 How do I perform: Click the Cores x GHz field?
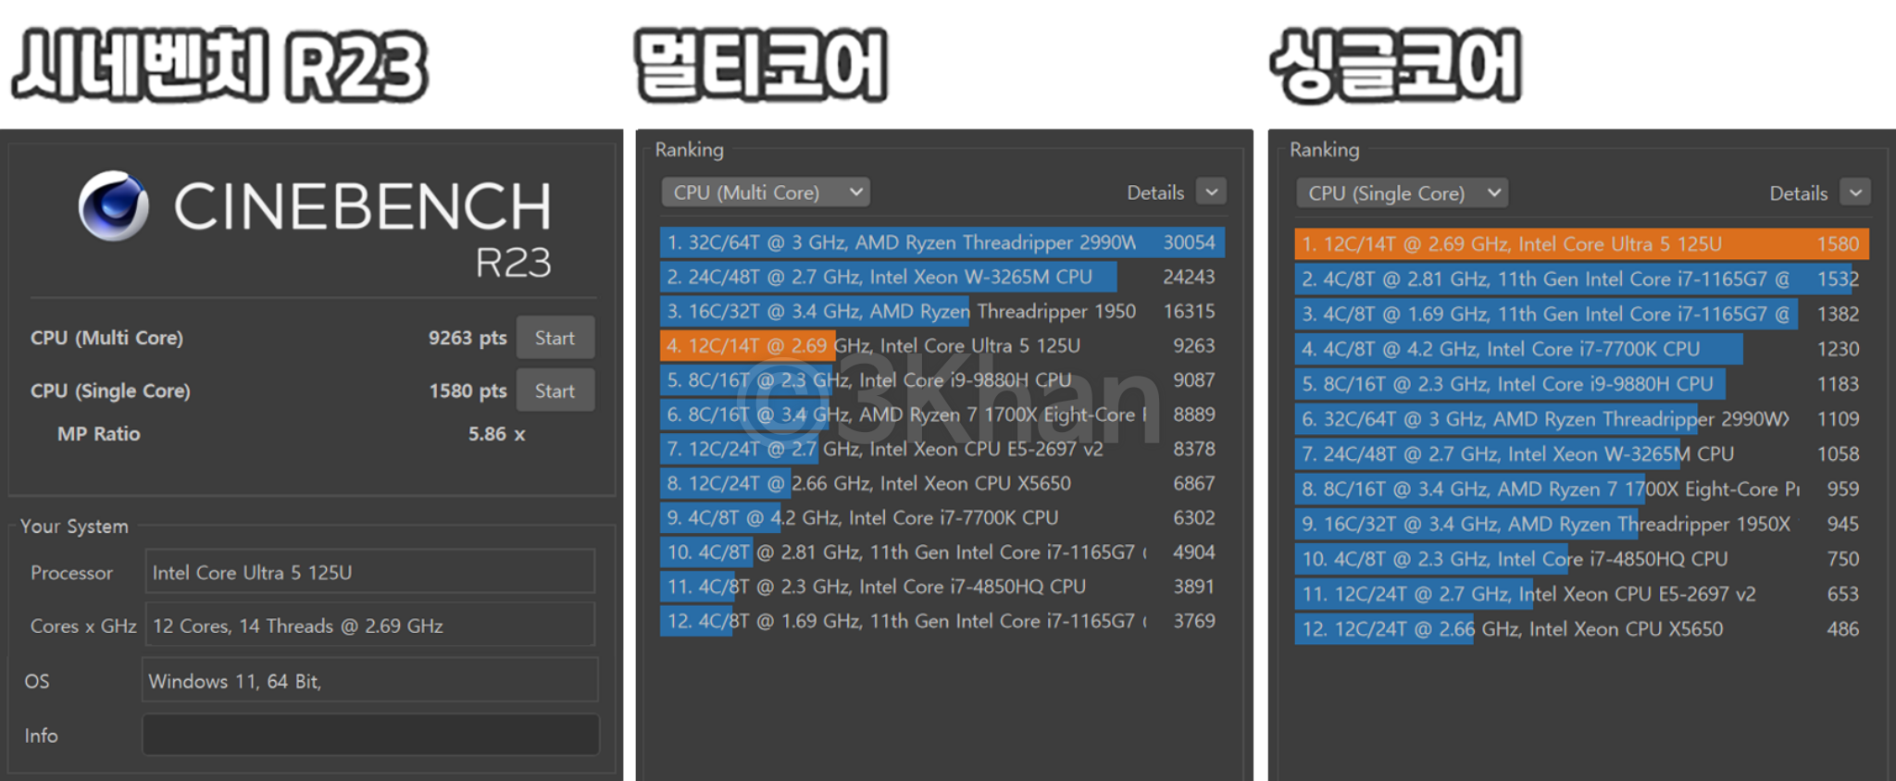pyautogui.click(x=369, y=626)
